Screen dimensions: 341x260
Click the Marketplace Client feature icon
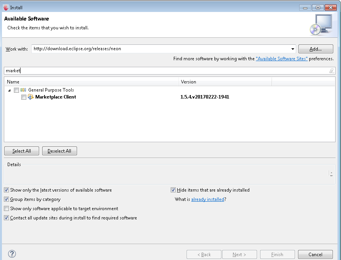(31, 97)
